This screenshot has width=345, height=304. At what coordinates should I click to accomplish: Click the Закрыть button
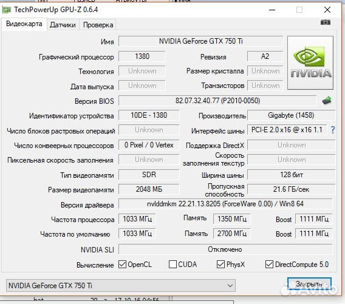[x=309, y=284]
